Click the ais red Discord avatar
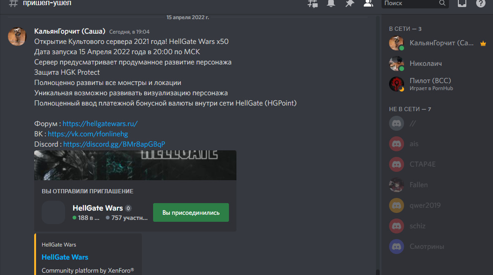 [x=397, y=144]
